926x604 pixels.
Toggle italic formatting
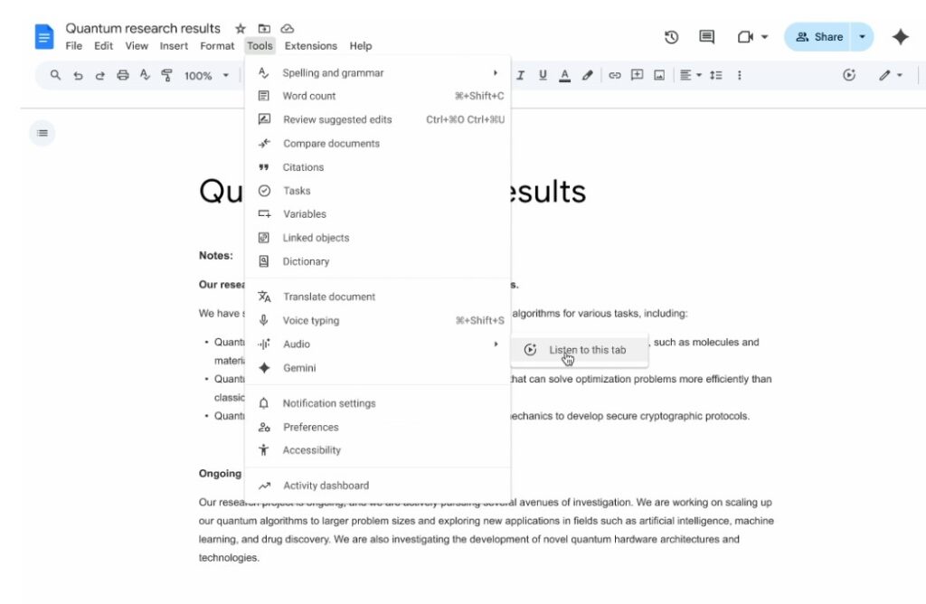point(520,75)
